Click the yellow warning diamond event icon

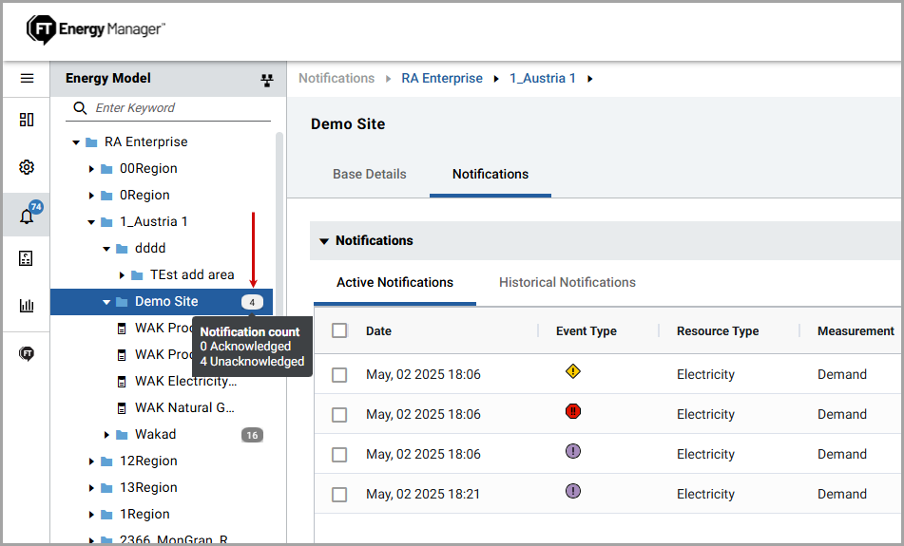(572, 371)
